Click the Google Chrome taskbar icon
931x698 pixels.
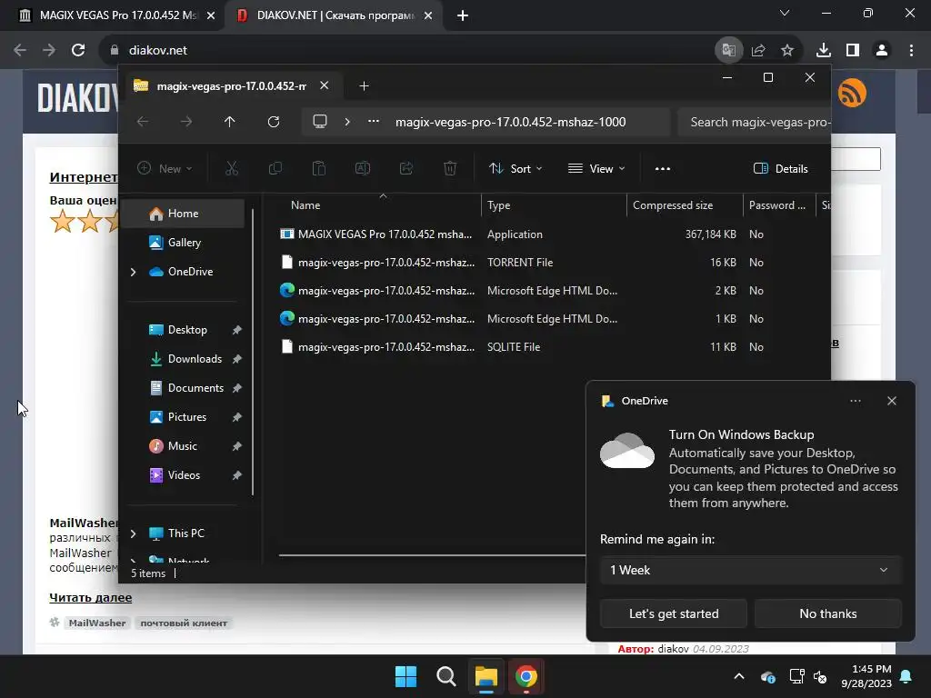tap(526, 676)
